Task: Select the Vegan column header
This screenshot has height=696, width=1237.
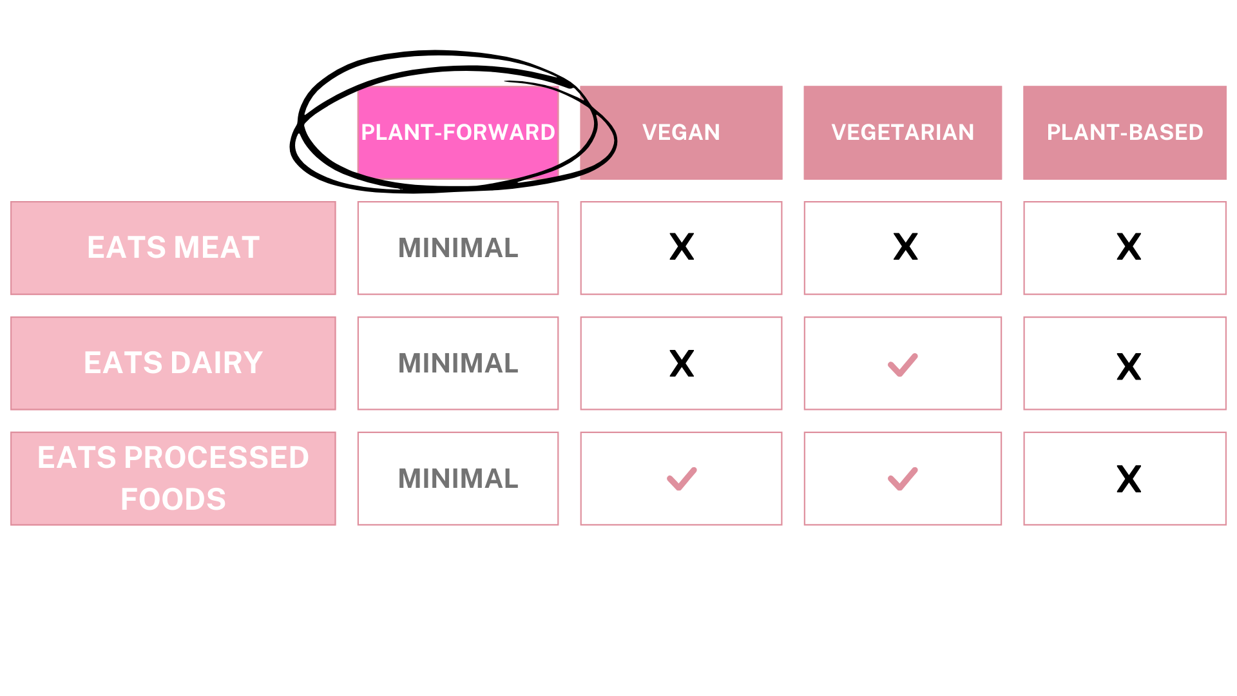Action: 681,132
